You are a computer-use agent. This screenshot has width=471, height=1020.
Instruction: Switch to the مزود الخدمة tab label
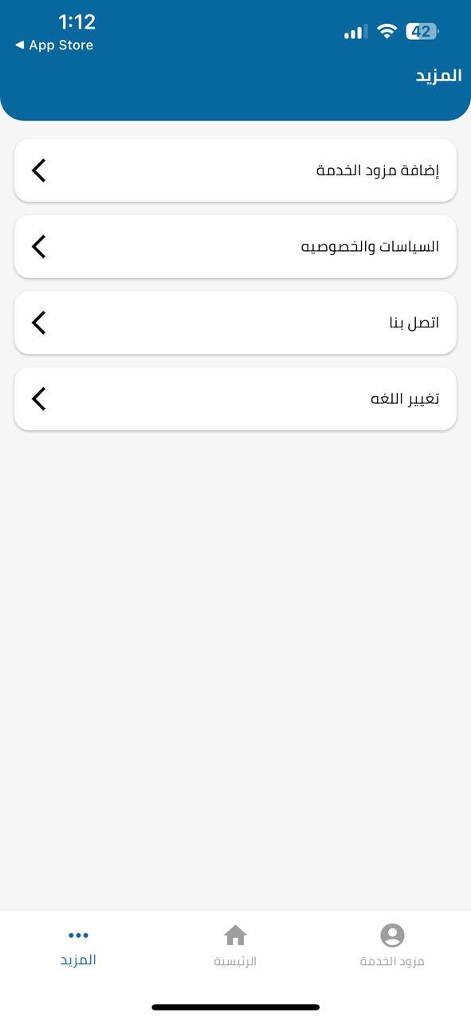coord(392,962)
